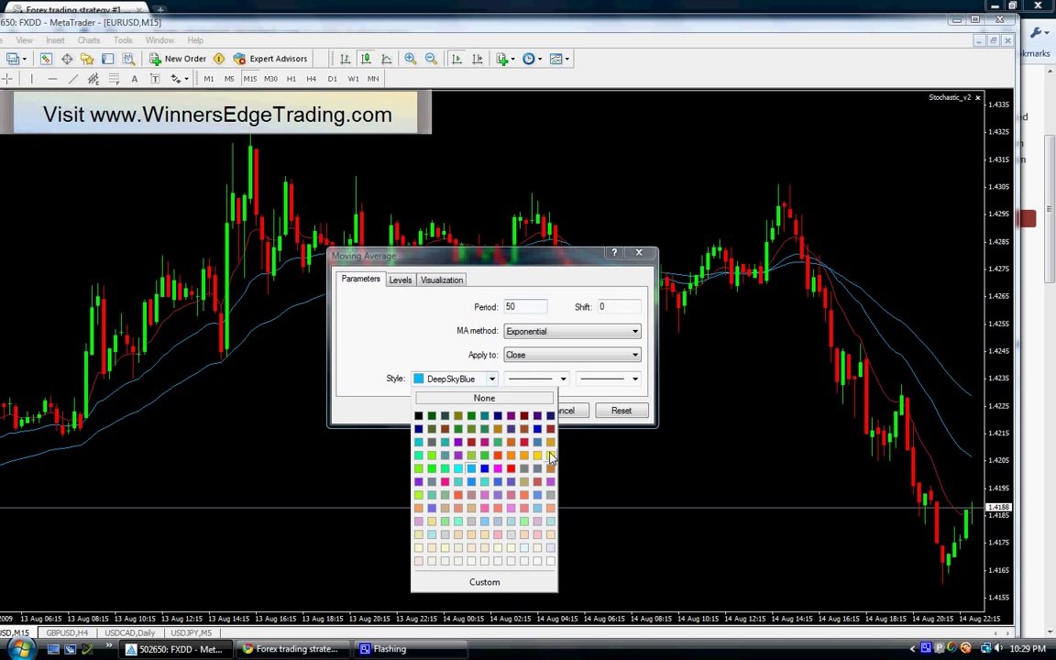This screenshot has width=1056, height=660.
Task: Click the Shift input field
Action: pyautogui.click(x=619, y=307)
